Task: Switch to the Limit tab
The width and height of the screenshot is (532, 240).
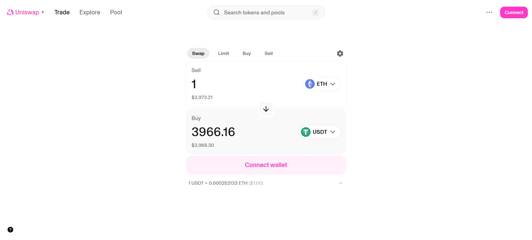Action: coord(224,53)
